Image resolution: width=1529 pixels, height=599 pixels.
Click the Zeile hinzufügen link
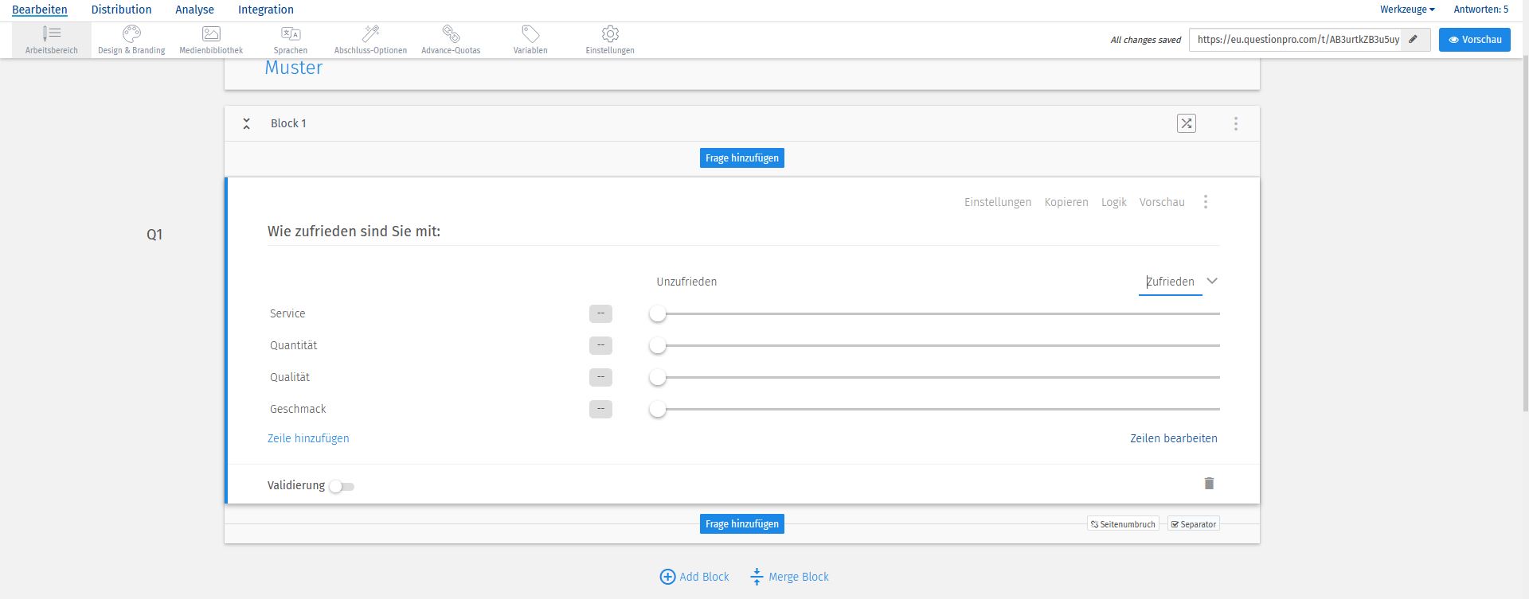pyautogui.click(x=308, y=438)
